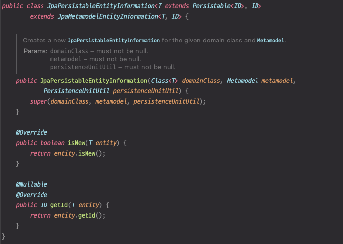The height and width of the screenshot is (244, 343).
Task: Open the JpaPersistableEntityInformation link in the doc comment
Action: 114,41
